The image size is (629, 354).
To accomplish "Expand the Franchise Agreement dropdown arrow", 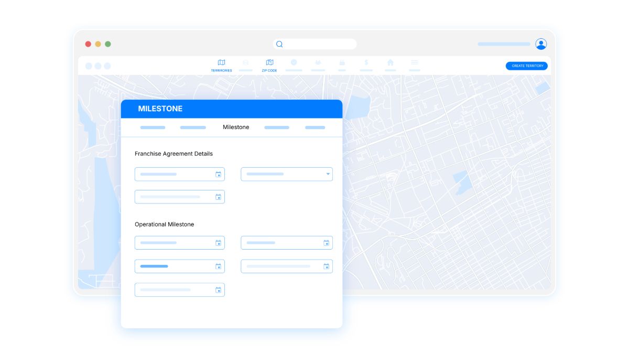I will (328, 174).
